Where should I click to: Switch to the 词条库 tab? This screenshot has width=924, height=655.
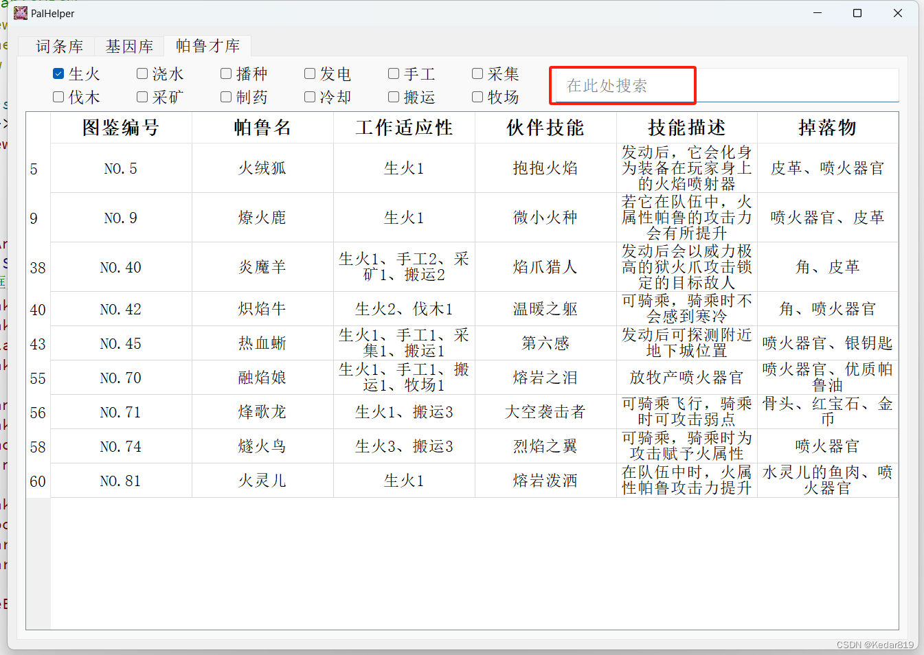60,46
